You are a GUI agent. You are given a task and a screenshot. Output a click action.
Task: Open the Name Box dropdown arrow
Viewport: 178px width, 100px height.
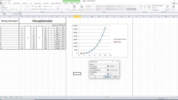click(x=13, y=14)
